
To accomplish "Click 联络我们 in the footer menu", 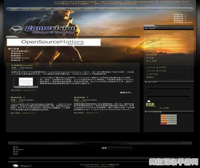I will click(18, 150).
